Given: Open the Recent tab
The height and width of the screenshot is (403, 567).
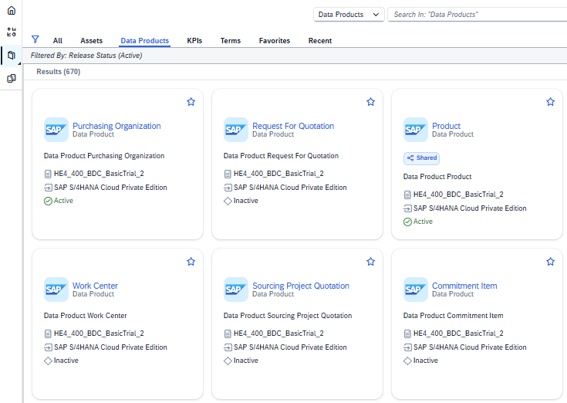Looking at the screenshot, I should click(320, 41).
